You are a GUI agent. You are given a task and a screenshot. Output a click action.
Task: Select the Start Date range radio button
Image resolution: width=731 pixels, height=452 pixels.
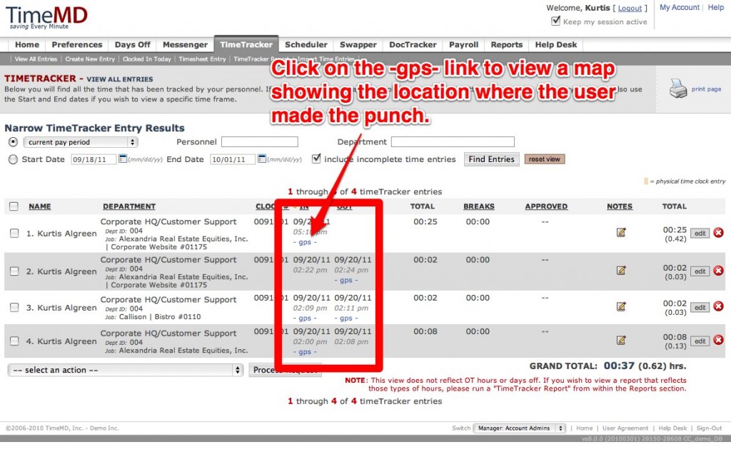(13, 159)
